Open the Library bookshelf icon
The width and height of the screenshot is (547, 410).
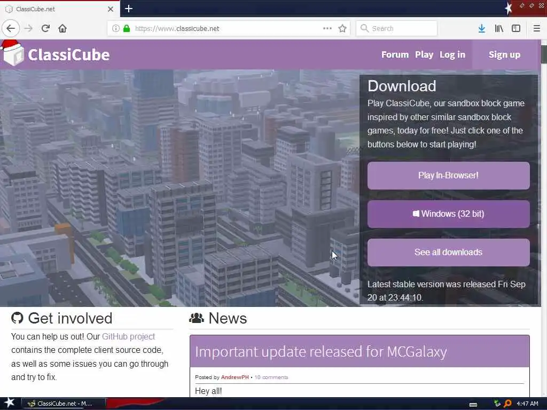pos(499,28)
